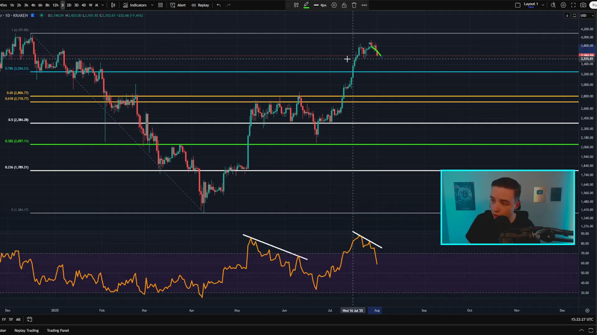597x335 pixels.
Task: Open the go-to-date calendar icon
Action: (x=30, y=319)
